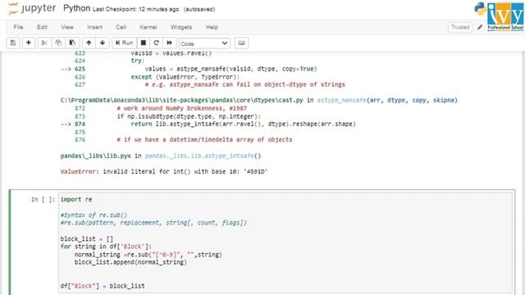Screen dimensions: 525x295
Task: Click the Jupyter logo
Action: tap(32, 8)
